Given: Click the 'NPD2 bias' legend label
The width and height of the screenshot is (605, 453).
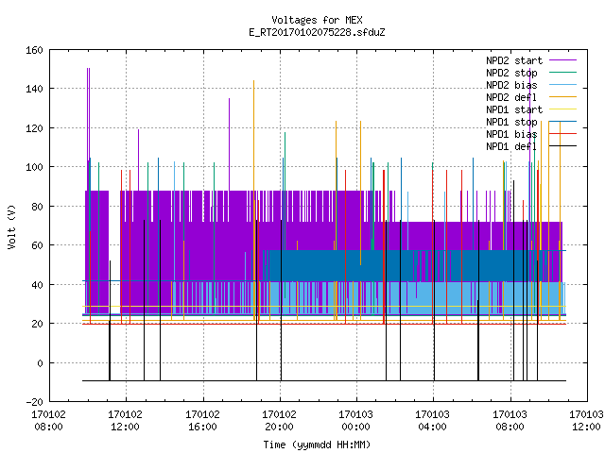Looking at the screenshot, I should 511,85.
